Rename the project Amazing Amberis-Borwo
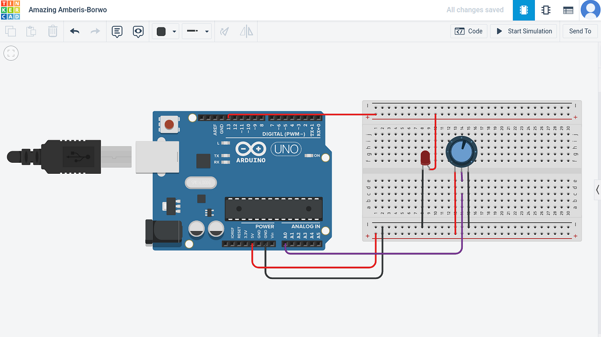 (67, 10)
